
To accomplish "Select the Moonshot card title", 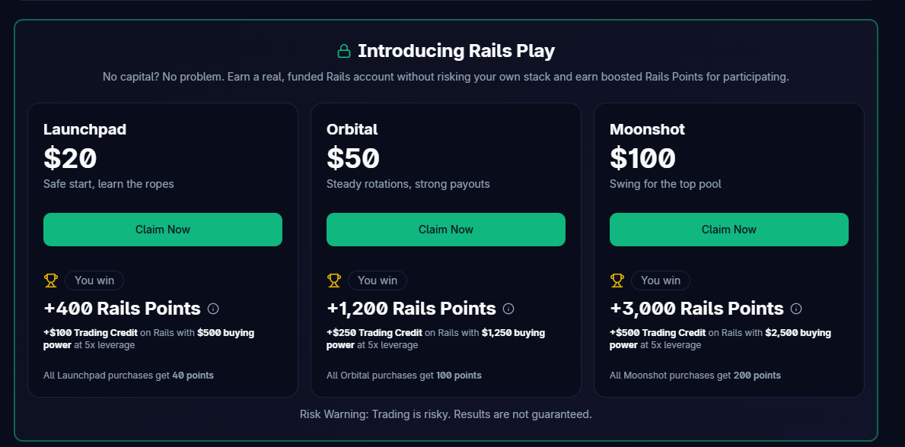I will [647, 129].
